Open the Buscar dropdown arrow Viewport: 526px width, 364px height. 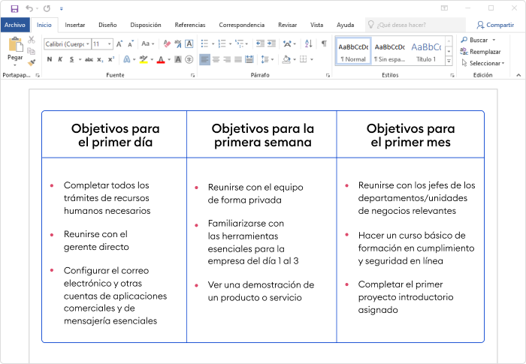[494, 40]
